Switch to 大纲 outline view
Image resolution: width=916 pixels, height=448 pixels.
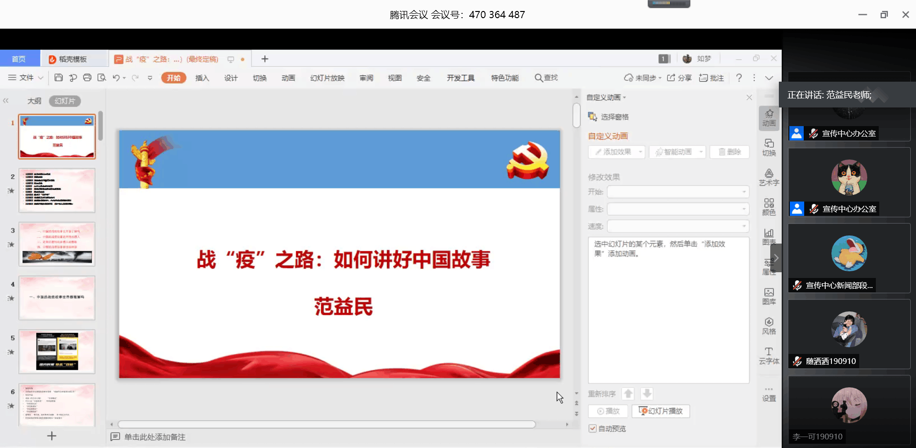point(34,101)
